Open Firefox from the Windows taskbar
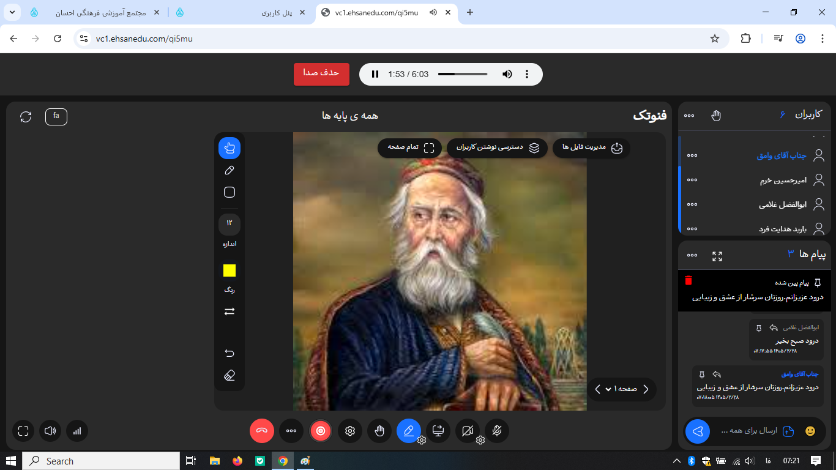The image size is (836, 470). [237, 461]
